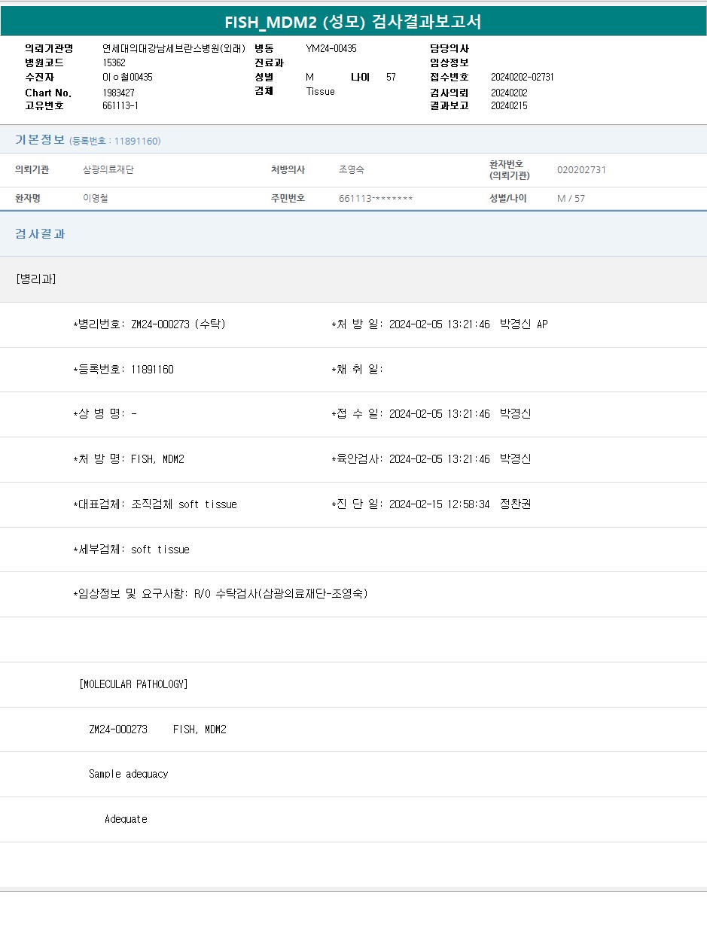
Task: Click the hospital code value 15362
Action: tap(114, 62)
